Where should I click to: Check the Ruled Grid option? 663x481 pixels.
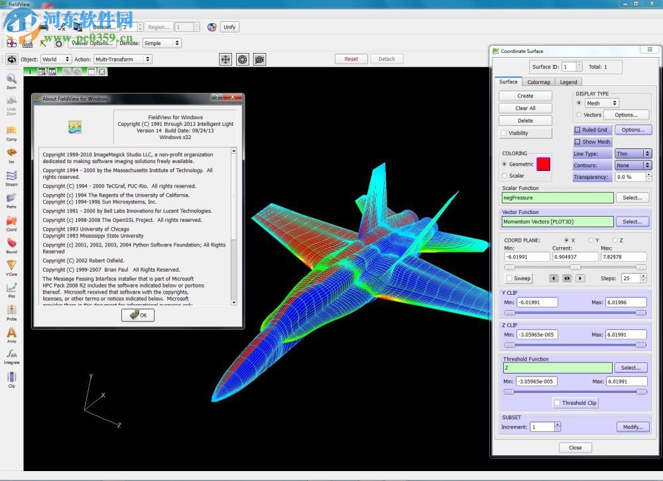[x=577, y=130]
